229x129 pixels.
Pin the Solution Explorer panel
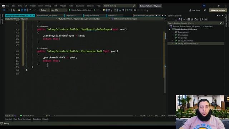(x=220, y=15)
